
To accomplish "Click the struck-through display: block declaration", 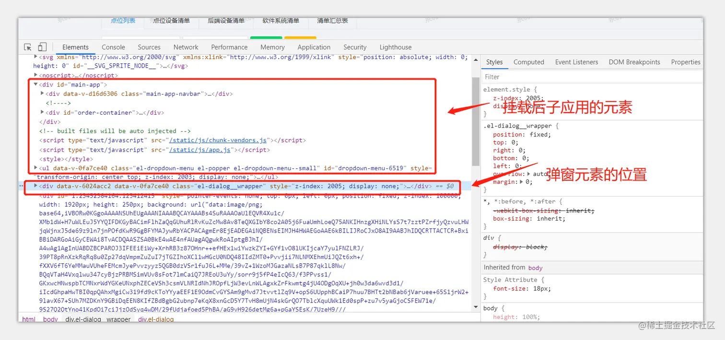I will point(520,246).
